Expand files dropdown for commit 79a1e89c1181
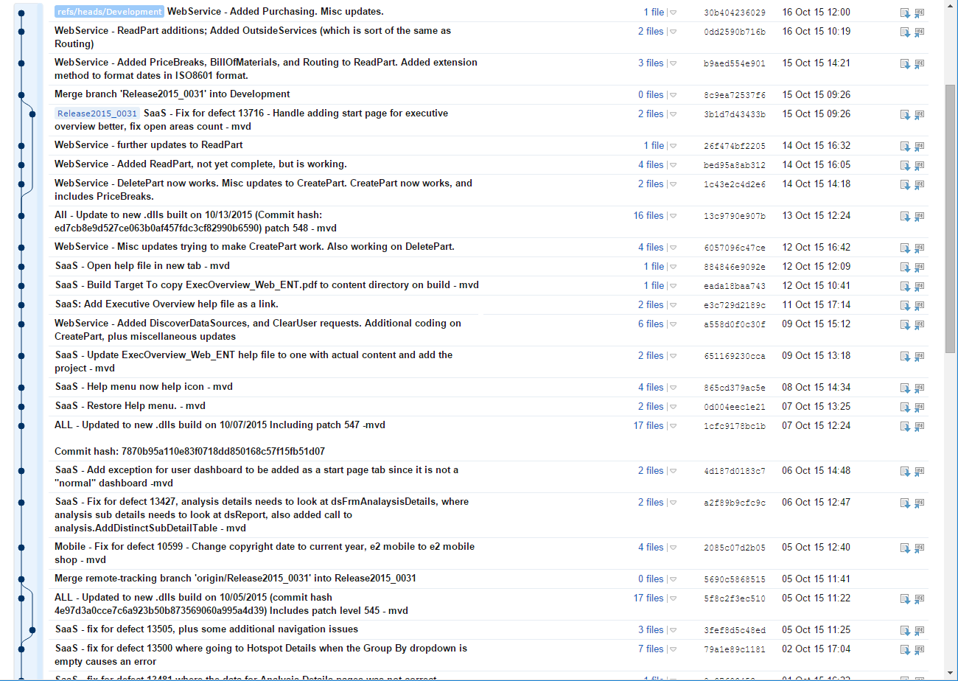Viewport: 958px width, 681px height. [673, 650]
